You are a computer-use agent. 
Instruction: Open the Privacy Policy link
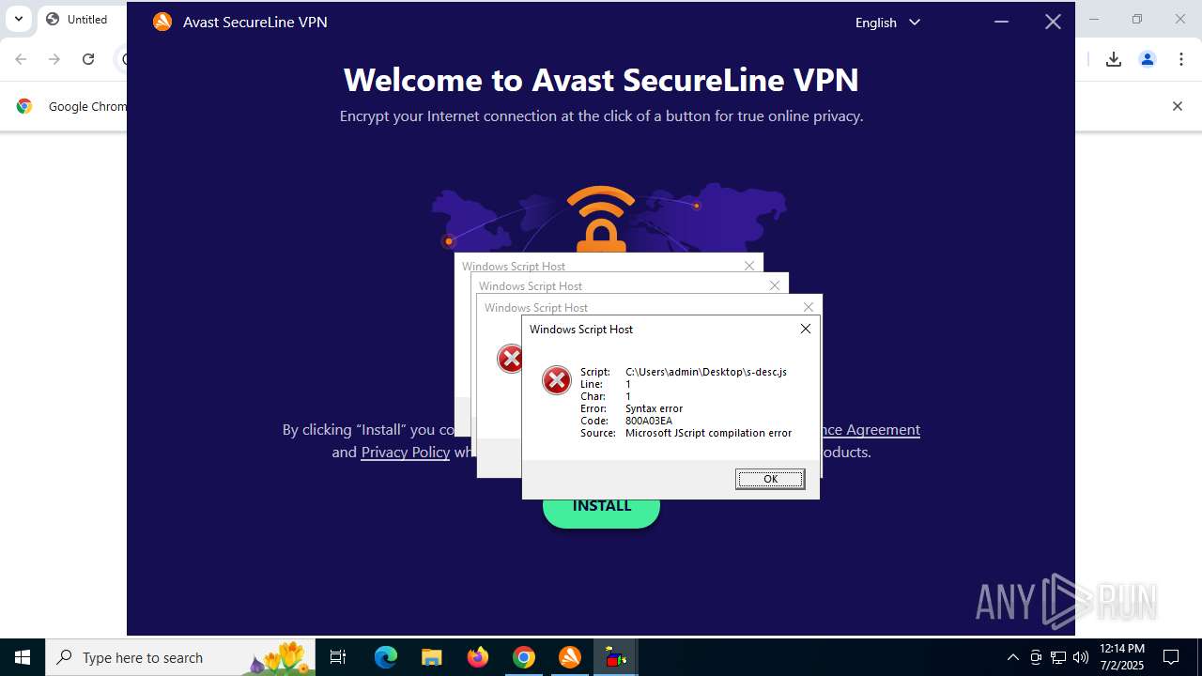click(x=406, y=453)
